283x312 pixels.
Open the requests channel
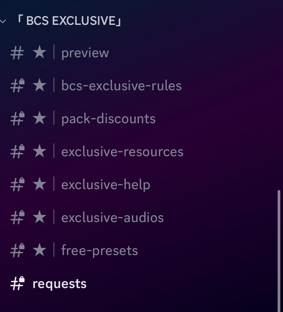click(x=59, y=284)
